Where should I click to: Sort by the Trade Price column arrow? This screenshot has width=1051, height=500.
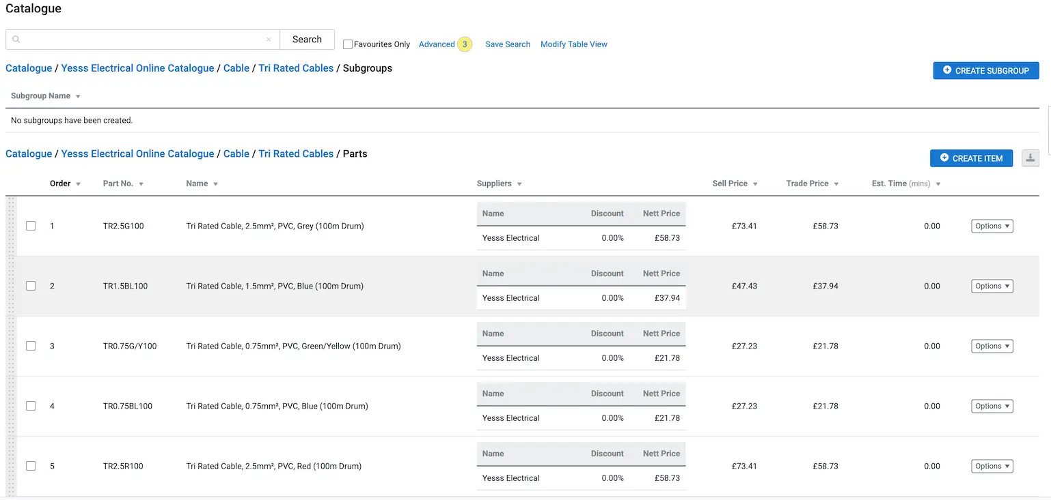pyautogui.click(x=836, y=184)
